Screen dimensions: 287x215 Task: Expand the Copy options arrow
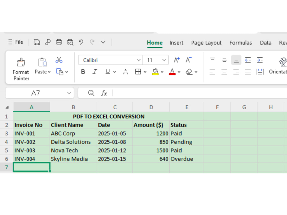click(67, 72)
